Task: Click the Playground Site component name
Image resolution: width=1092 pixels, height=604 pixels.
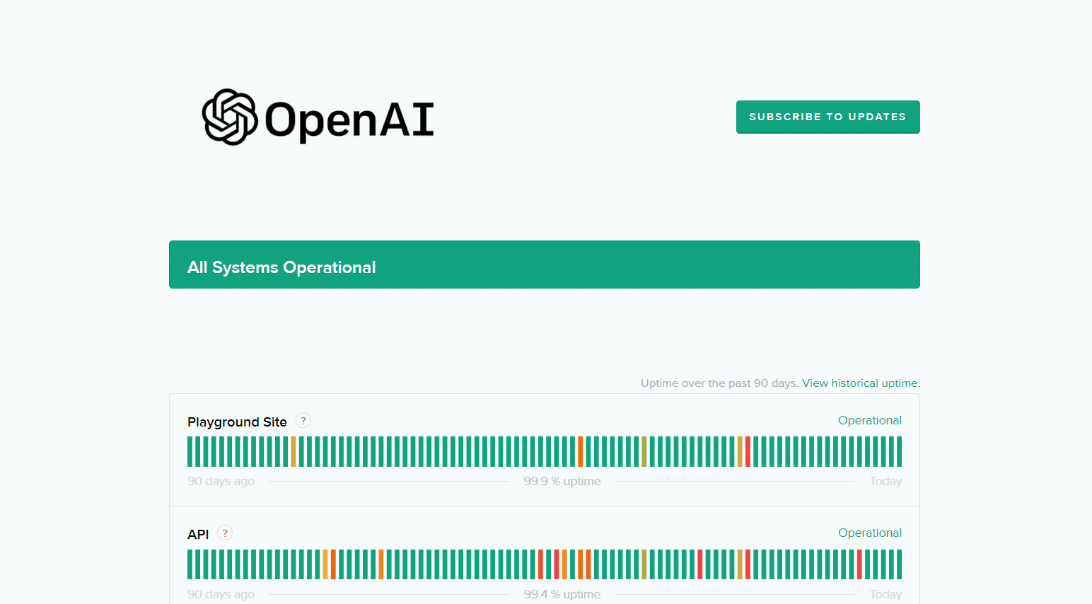Action: point(237,422)
